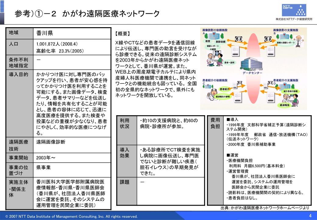Click the doctor with stethoscope at facility C

tap(212, 94)
